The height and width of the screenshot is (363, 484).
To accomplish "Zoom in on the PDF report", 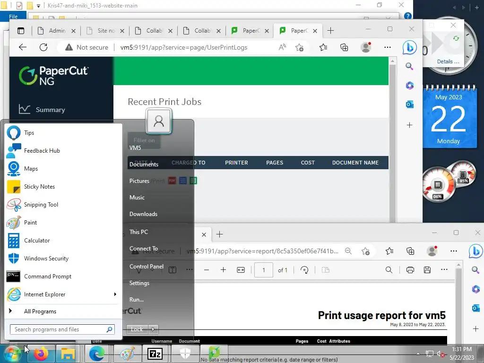I will [223, 270].
